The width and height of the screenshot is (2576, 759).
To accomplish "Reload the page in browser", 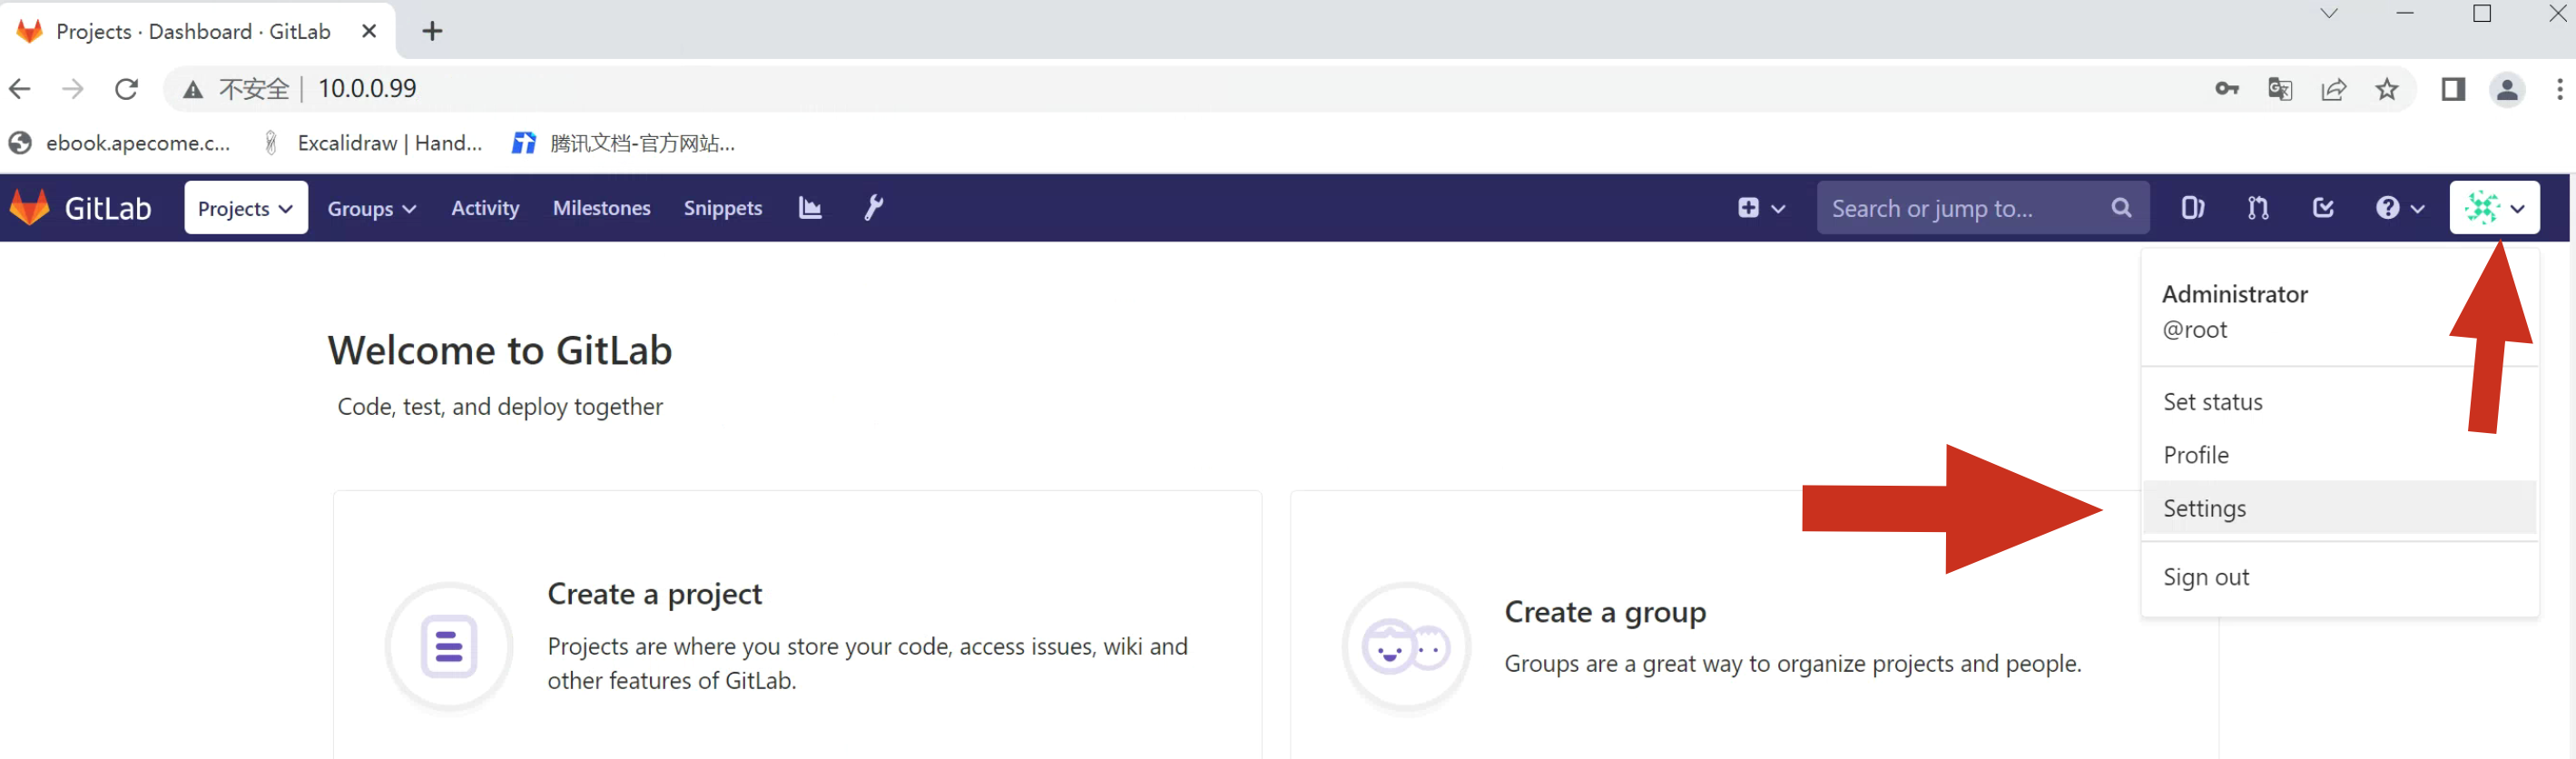I will click(126, 89).
